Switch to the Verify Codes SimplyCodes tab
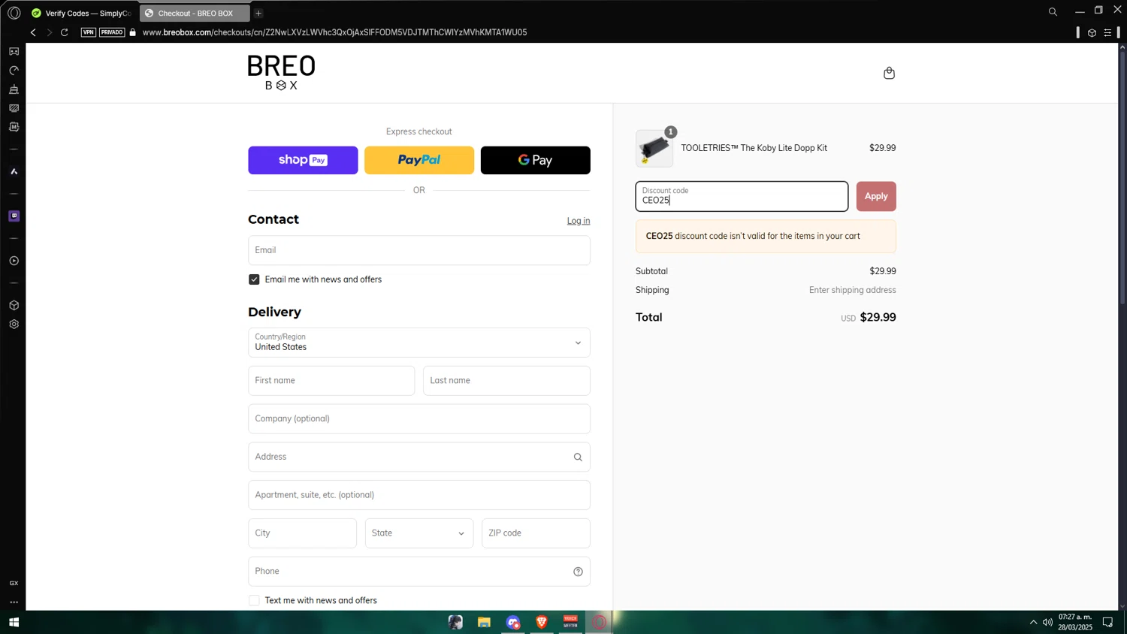 pos(82,13)
